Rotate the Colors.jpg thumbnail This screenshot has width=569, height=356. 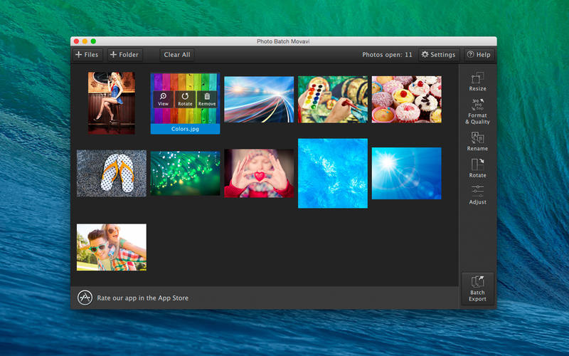[x=185, y=99]
